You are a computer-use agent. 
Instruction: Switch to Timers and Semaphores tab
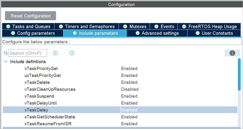click(x=87, y=26)
